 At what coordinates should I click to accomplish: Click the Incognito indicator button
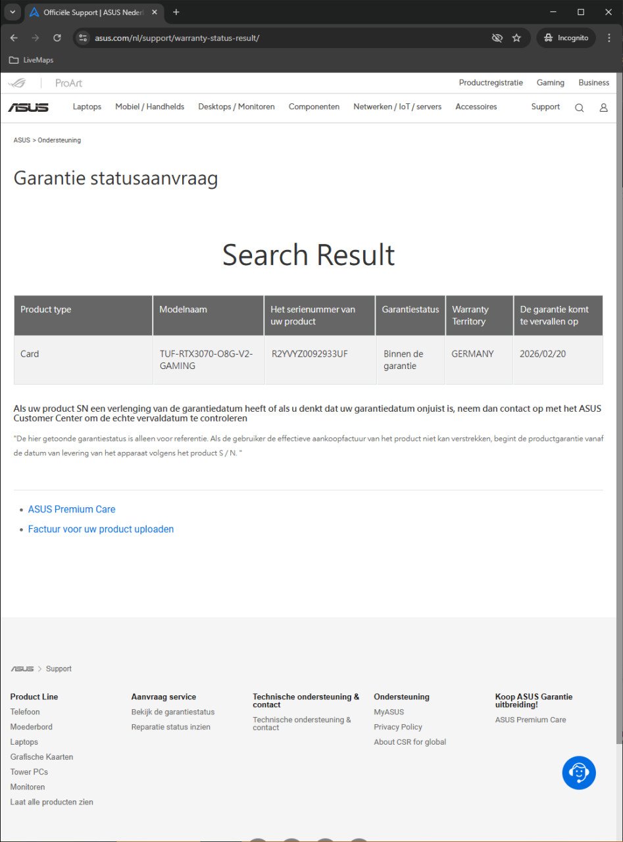(566, 38)
